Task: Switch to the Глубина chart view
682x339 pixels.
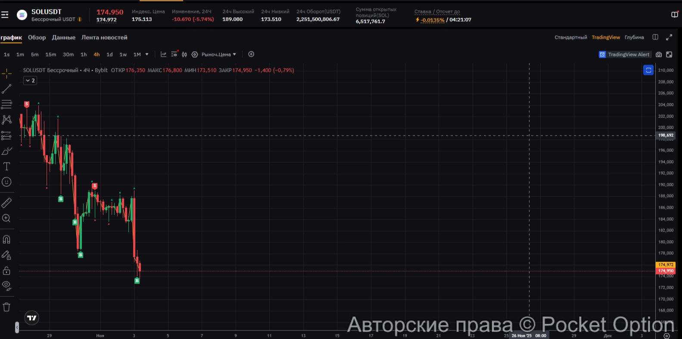Action: [634, 37]
